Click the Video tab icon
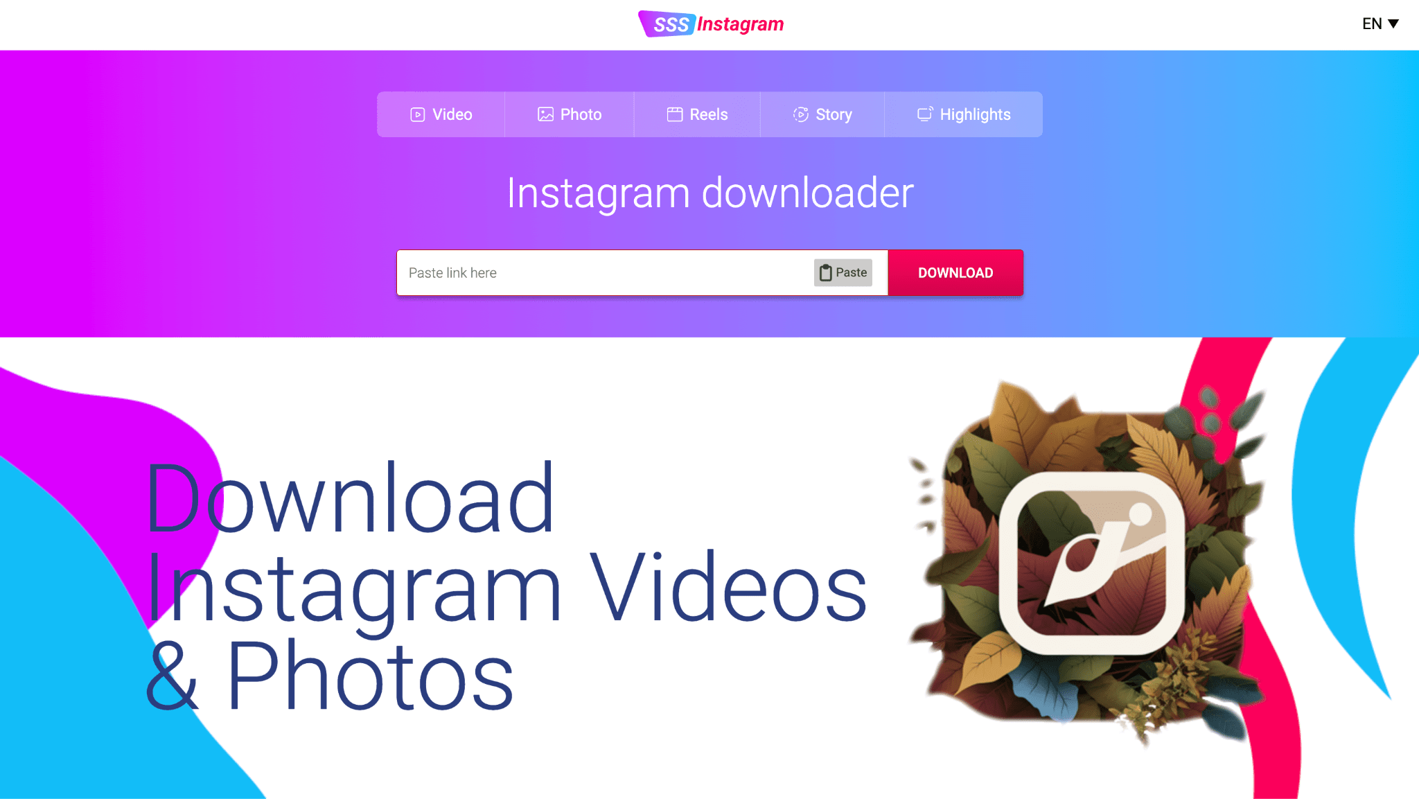 (x=417, y=114)
